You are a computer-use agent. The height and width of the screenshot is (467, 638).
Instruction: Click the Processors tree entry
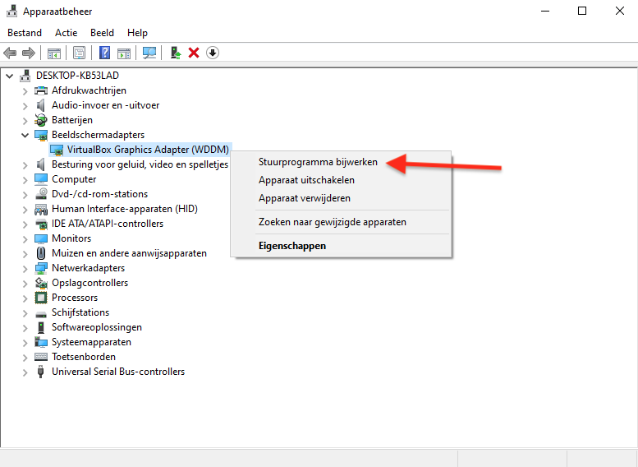74,298
